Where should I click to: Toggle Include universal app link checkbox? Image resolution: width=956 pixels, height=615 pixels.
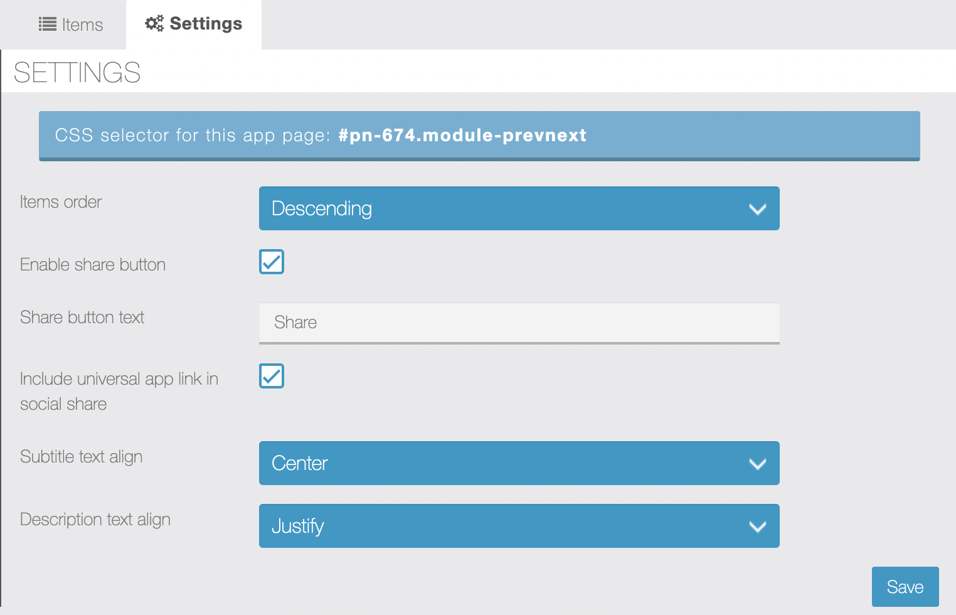pyautogui.click(x=272, y=376)
